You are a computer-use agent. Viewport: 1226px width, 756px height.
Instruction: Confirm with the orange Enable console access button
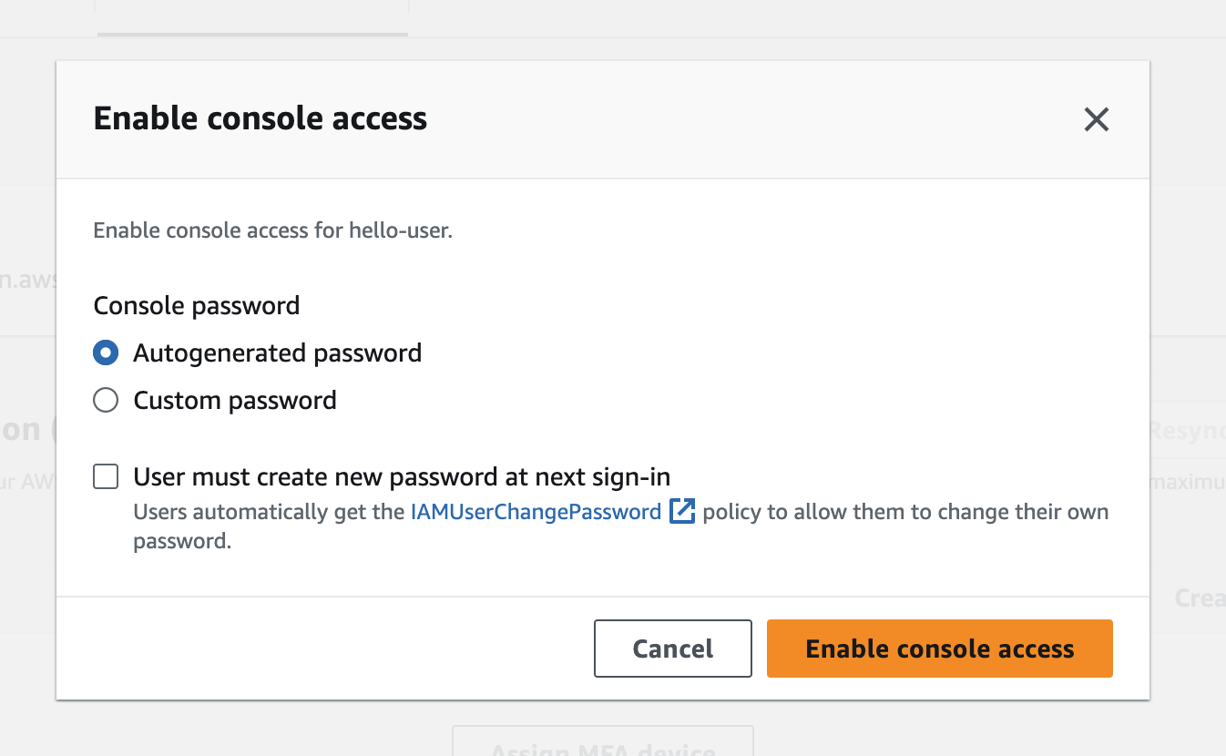pyautogui.click(x=939, y=649)
